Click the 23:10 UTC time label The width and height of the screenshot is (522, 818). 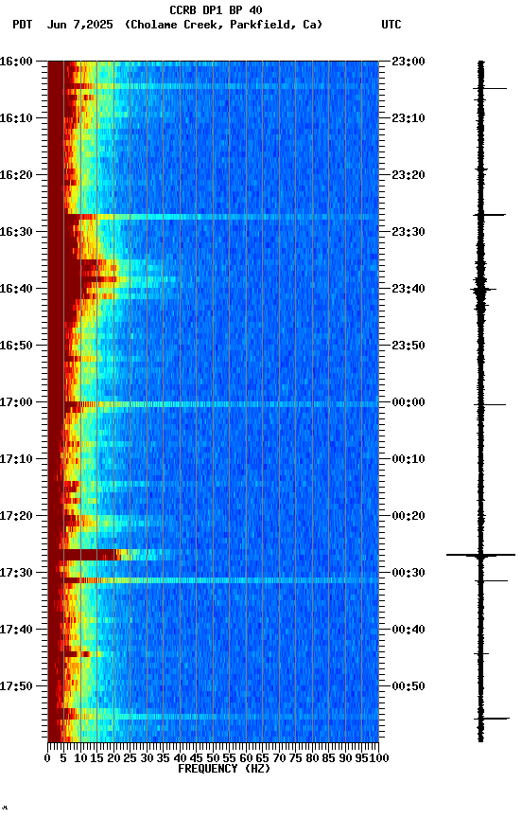[x=409, y=118]
